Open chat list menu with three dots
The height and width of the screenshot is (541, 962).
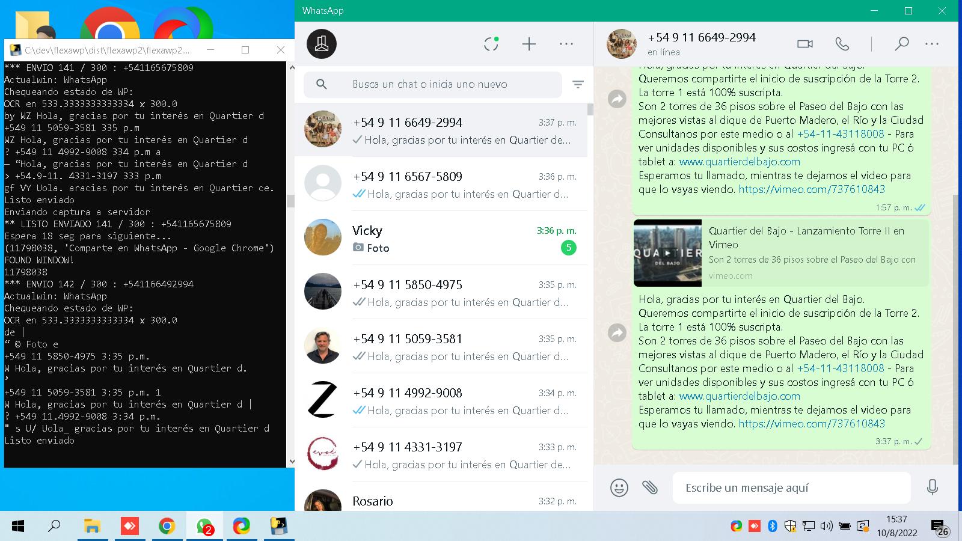pyautogui.click(x=566, y=44)
